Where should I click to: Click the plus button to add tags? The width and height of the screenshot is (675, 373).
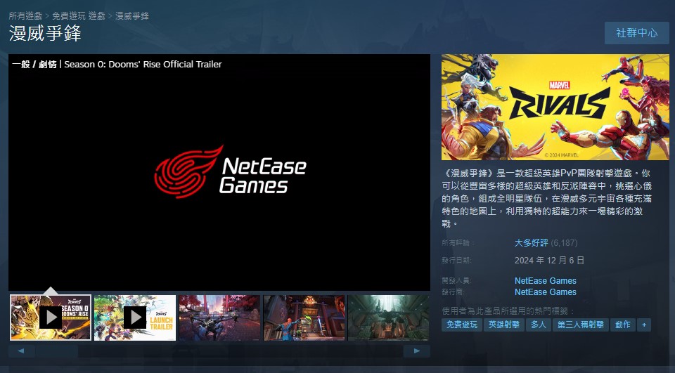(644, 325)
